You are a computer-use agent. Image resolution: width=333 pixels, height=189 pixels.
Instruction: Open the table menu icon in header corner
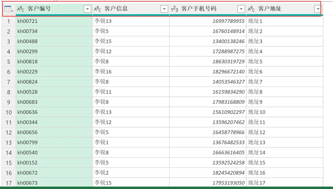coord(9,9)
